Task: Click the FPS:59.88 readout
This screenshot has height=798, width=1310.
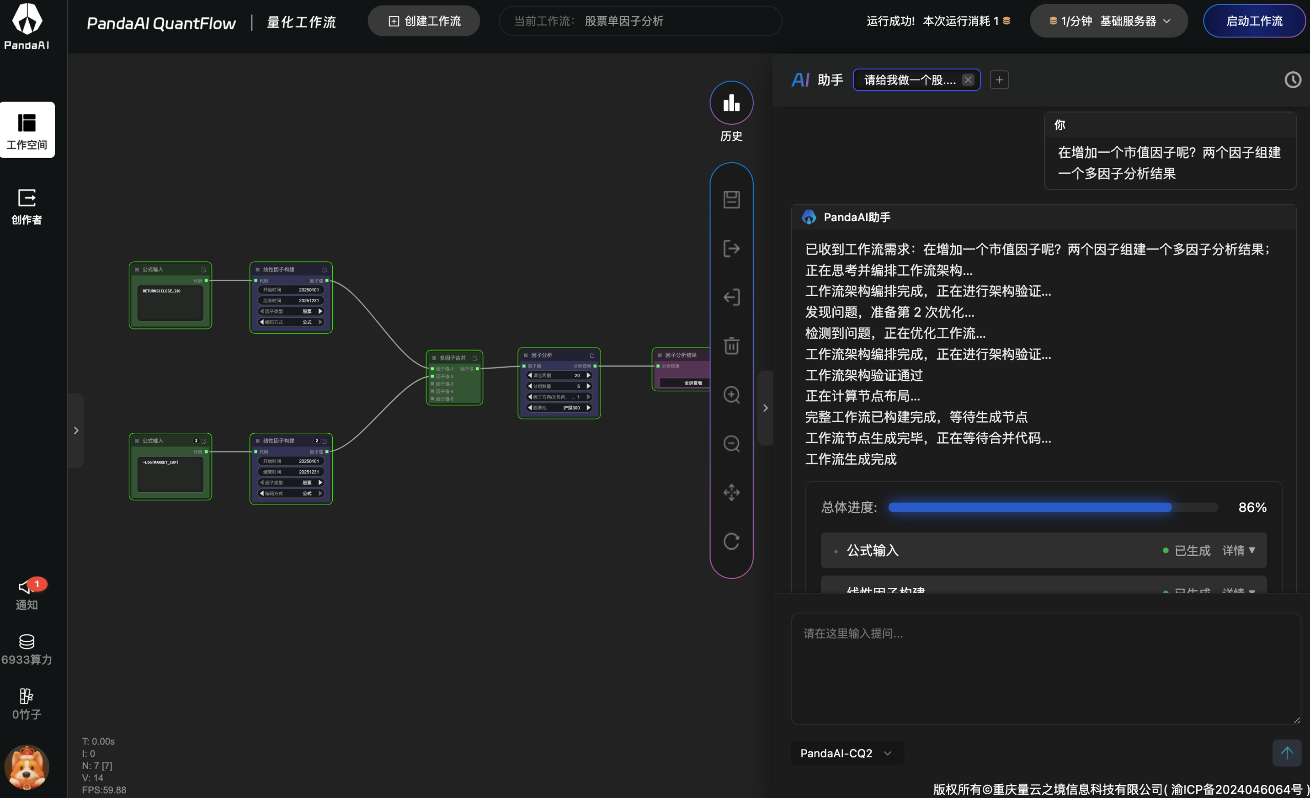Action: click(x=104, y=790)
